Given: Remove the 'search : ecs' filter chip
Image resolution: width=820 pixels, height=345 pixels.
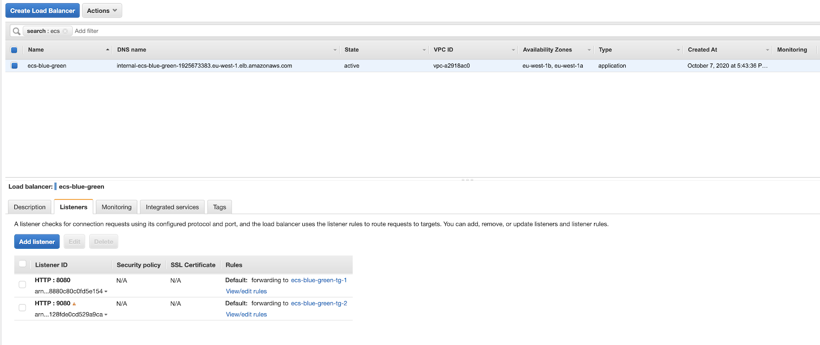Looking at the screenshot, I should point(65,31).
